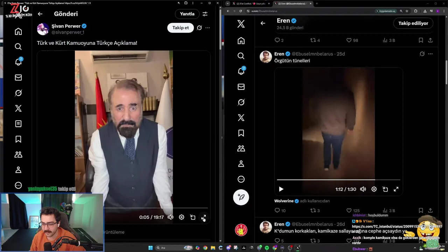This screenshot has height=252, width=448.
Task: Open the Wolverine user link
Action: (284, 201)
